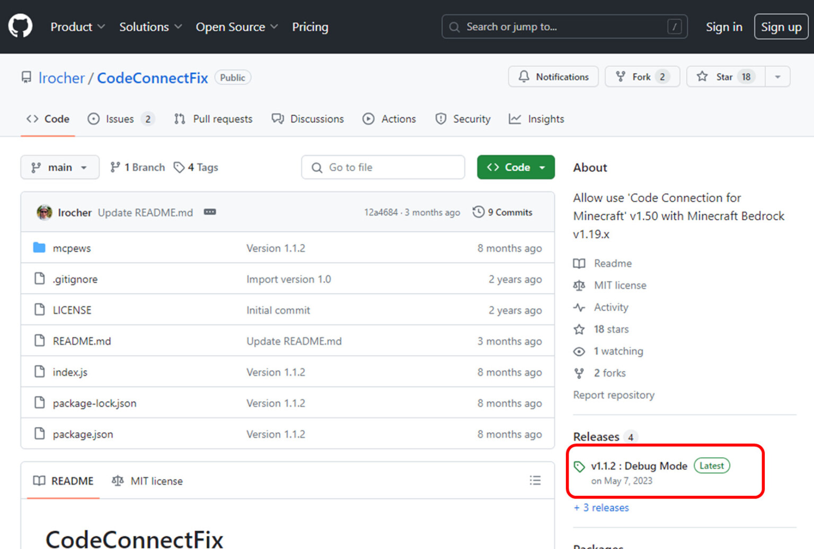Click the Search or jump to field

564,27
